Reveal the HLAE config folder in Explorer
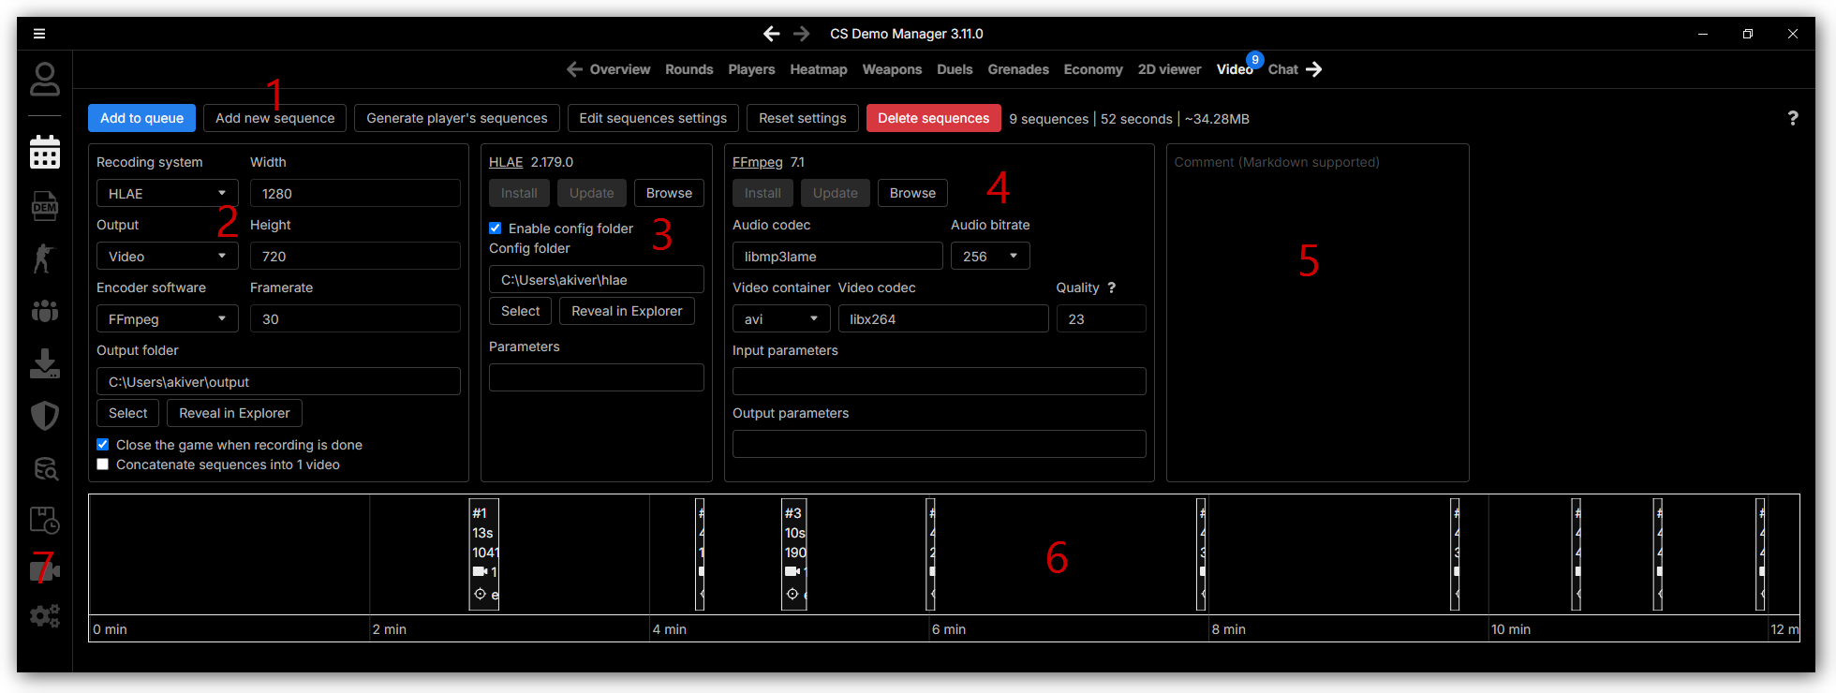Screen dimensions: 1836x693 pyautogui.click(x=627, y=311)
